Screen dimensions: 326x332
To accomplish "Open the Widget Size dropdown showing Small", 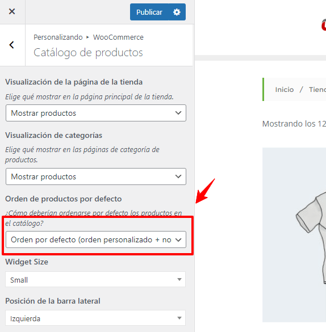I will pyautogui.click(x=95, y=280).
